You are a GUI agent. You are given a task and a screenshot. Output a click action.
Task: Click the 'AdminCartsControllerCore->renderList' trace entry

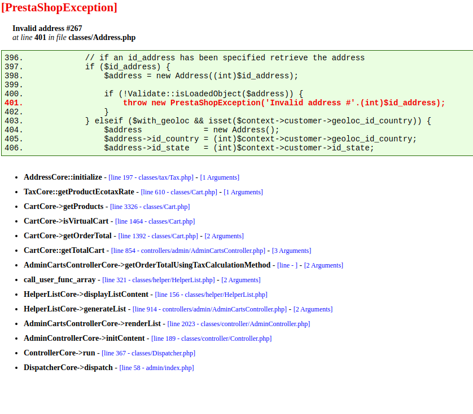pos(93,324)
